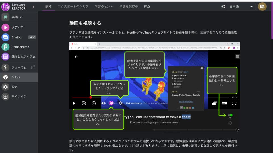Viewport: 273px width, 153px height.
Task: Open the 設定 gear icon in sidebar
Action: [5, 87]
